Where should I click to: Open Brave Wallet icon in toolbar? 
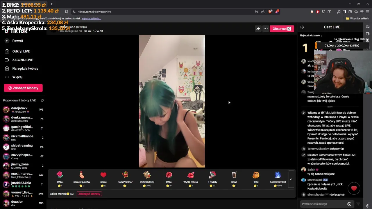click(x=350, y=12)
